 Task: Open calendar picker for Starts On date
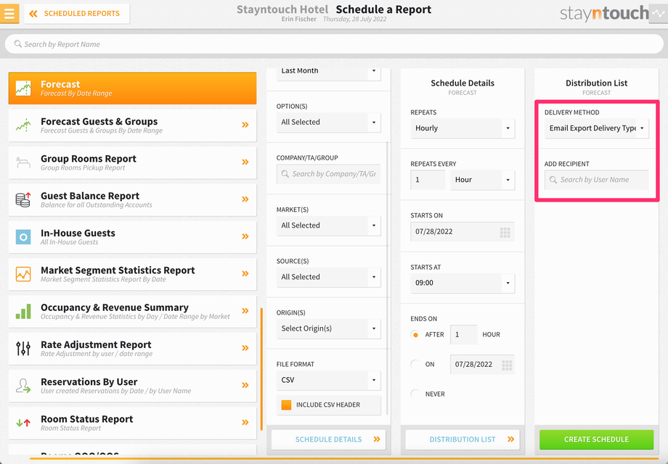click(x=505, y=232)
